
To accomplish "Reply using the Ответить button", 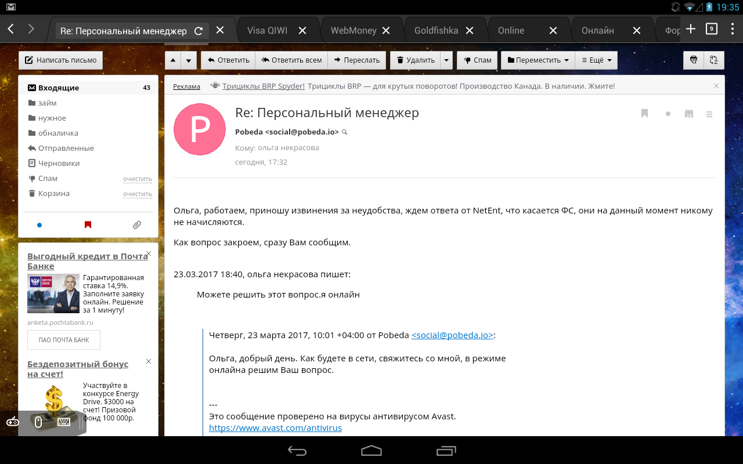I will (x=229, y=60).
